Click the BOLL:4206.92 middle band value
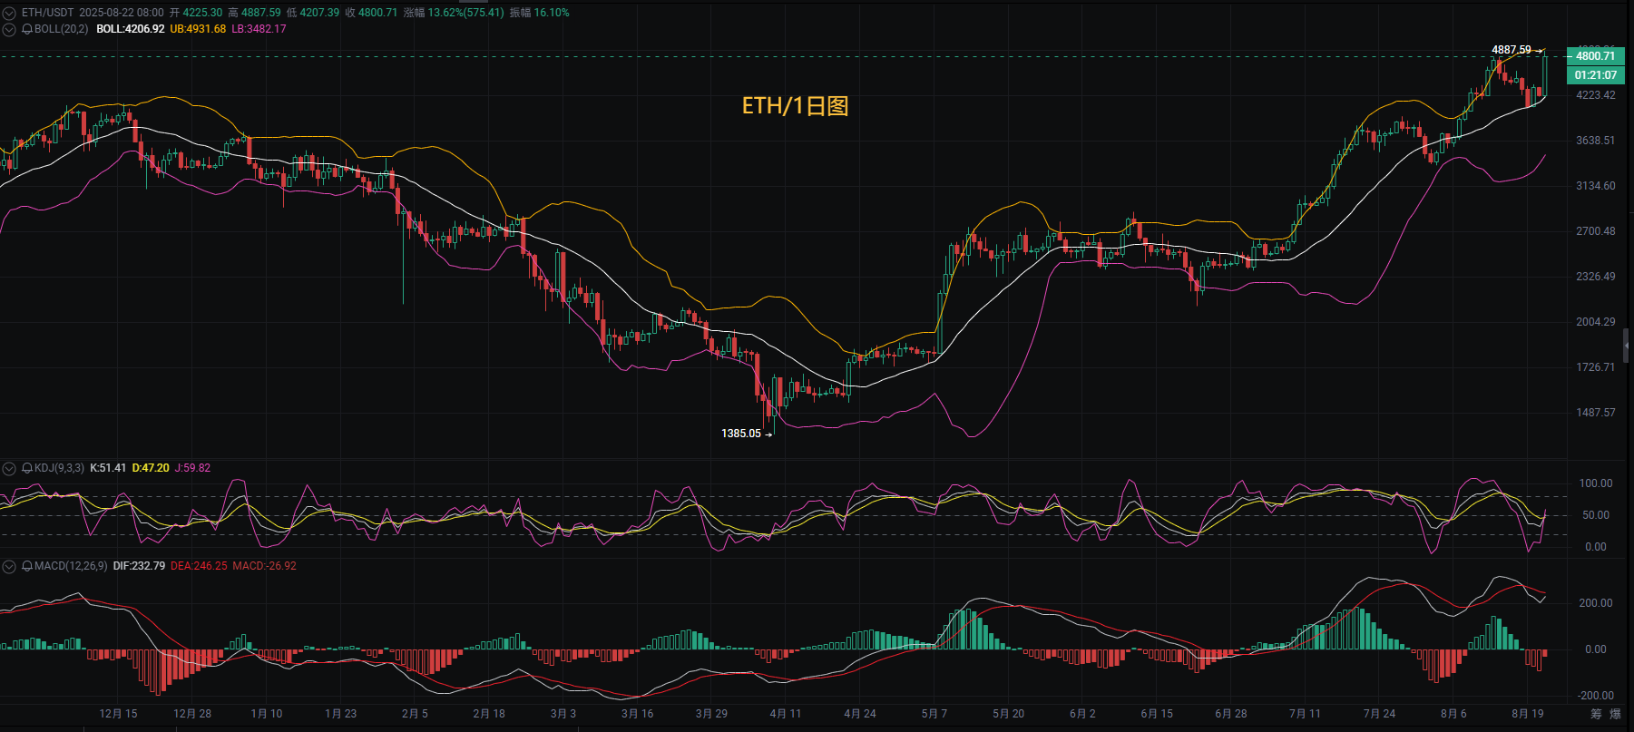This screenshot has width=1634, height=732. (x=131, y=29)
